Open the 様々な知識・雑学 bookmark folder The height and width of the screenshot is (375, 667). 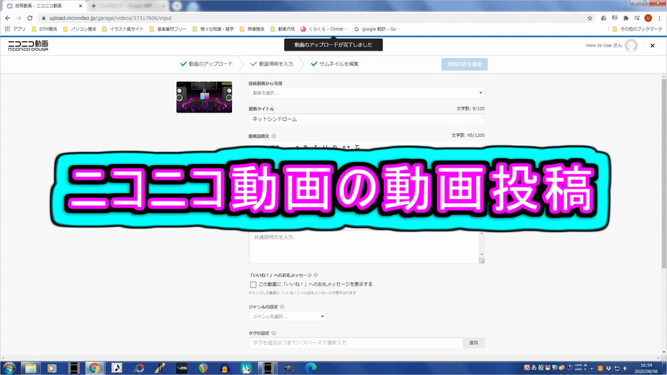coord(213,29)
